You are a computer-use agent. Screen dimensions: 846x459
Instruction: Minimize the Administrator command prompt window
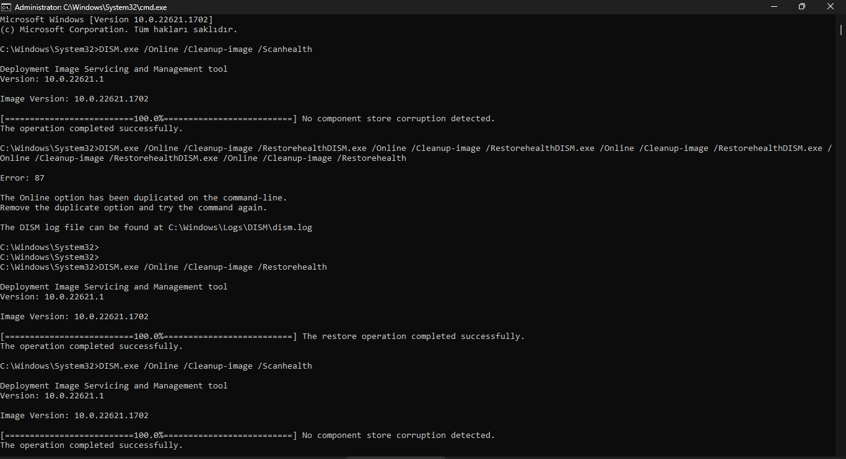click(x=774, y=7)
